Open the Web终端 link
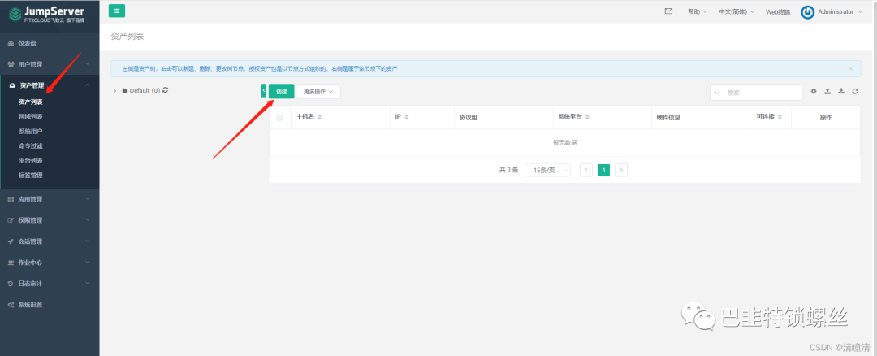Screen dimensions: 877x356 pyautogui.click(x=778, y=11)
